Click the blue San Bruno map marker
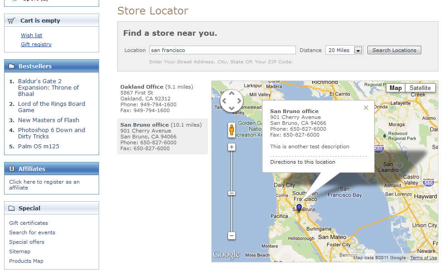This screenshot has width=443, height=275. click(x=299, y=209)
